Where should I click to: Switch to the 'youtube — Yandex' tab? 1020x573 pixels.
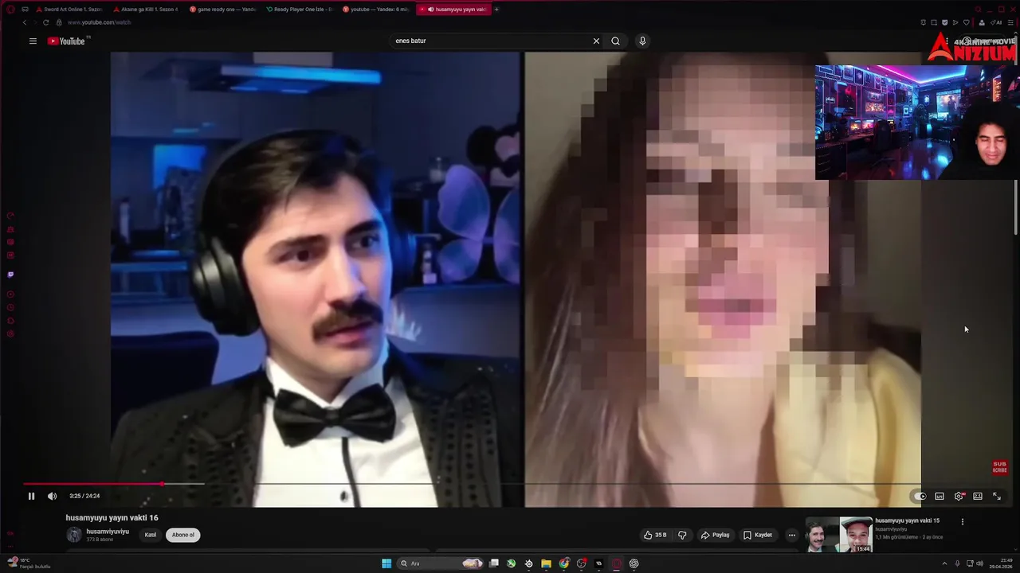pyautogui.click(x=375, y=9)
